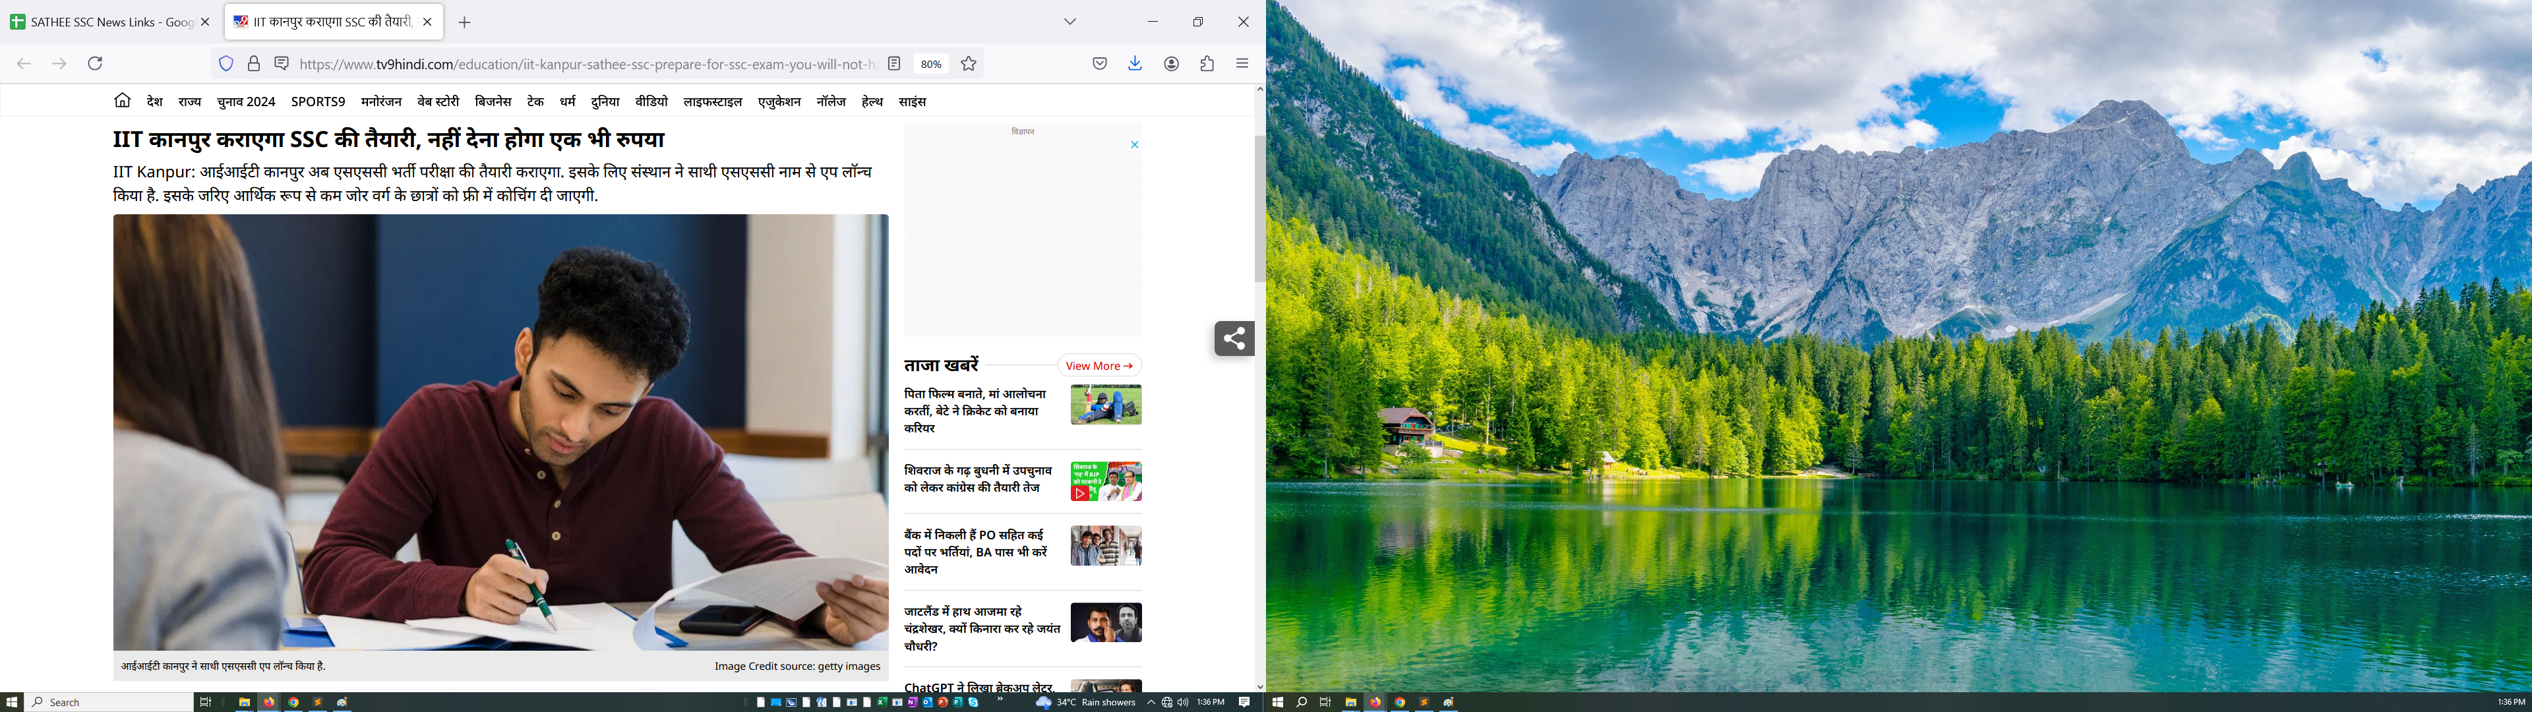Open Extensions puzzle icon
2532x712 pixels.
1207,64
